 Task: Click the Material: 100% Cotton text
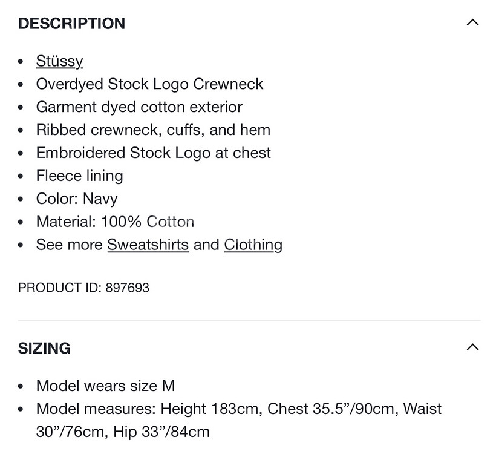point(115,222)
